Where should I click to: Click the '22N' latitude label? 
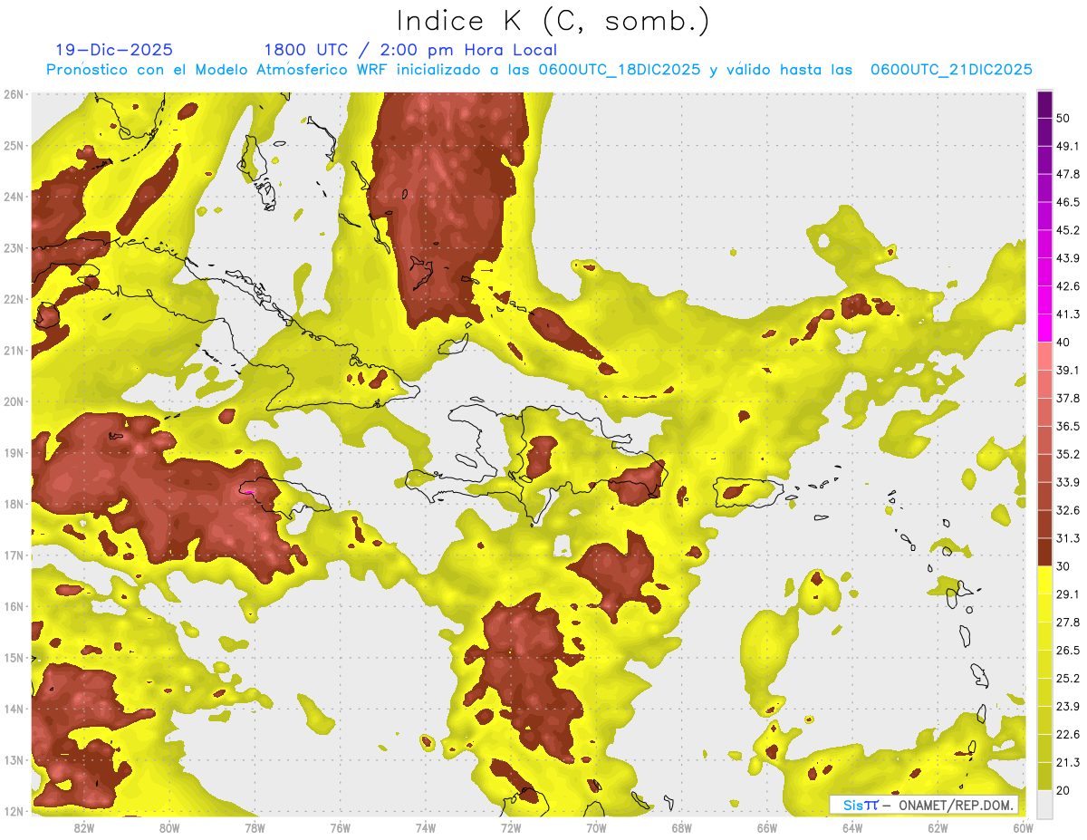pyautogui.click(x=14, y=299)
